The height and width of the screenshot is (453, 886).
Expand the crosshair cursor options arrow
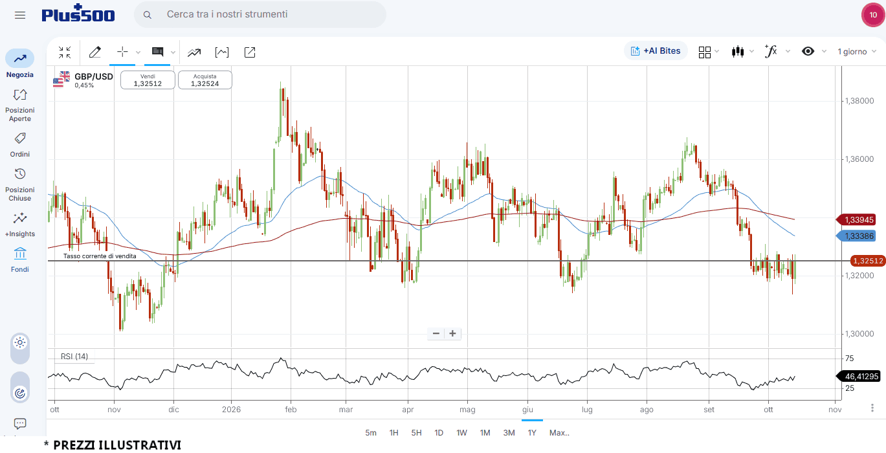(138, 52)
